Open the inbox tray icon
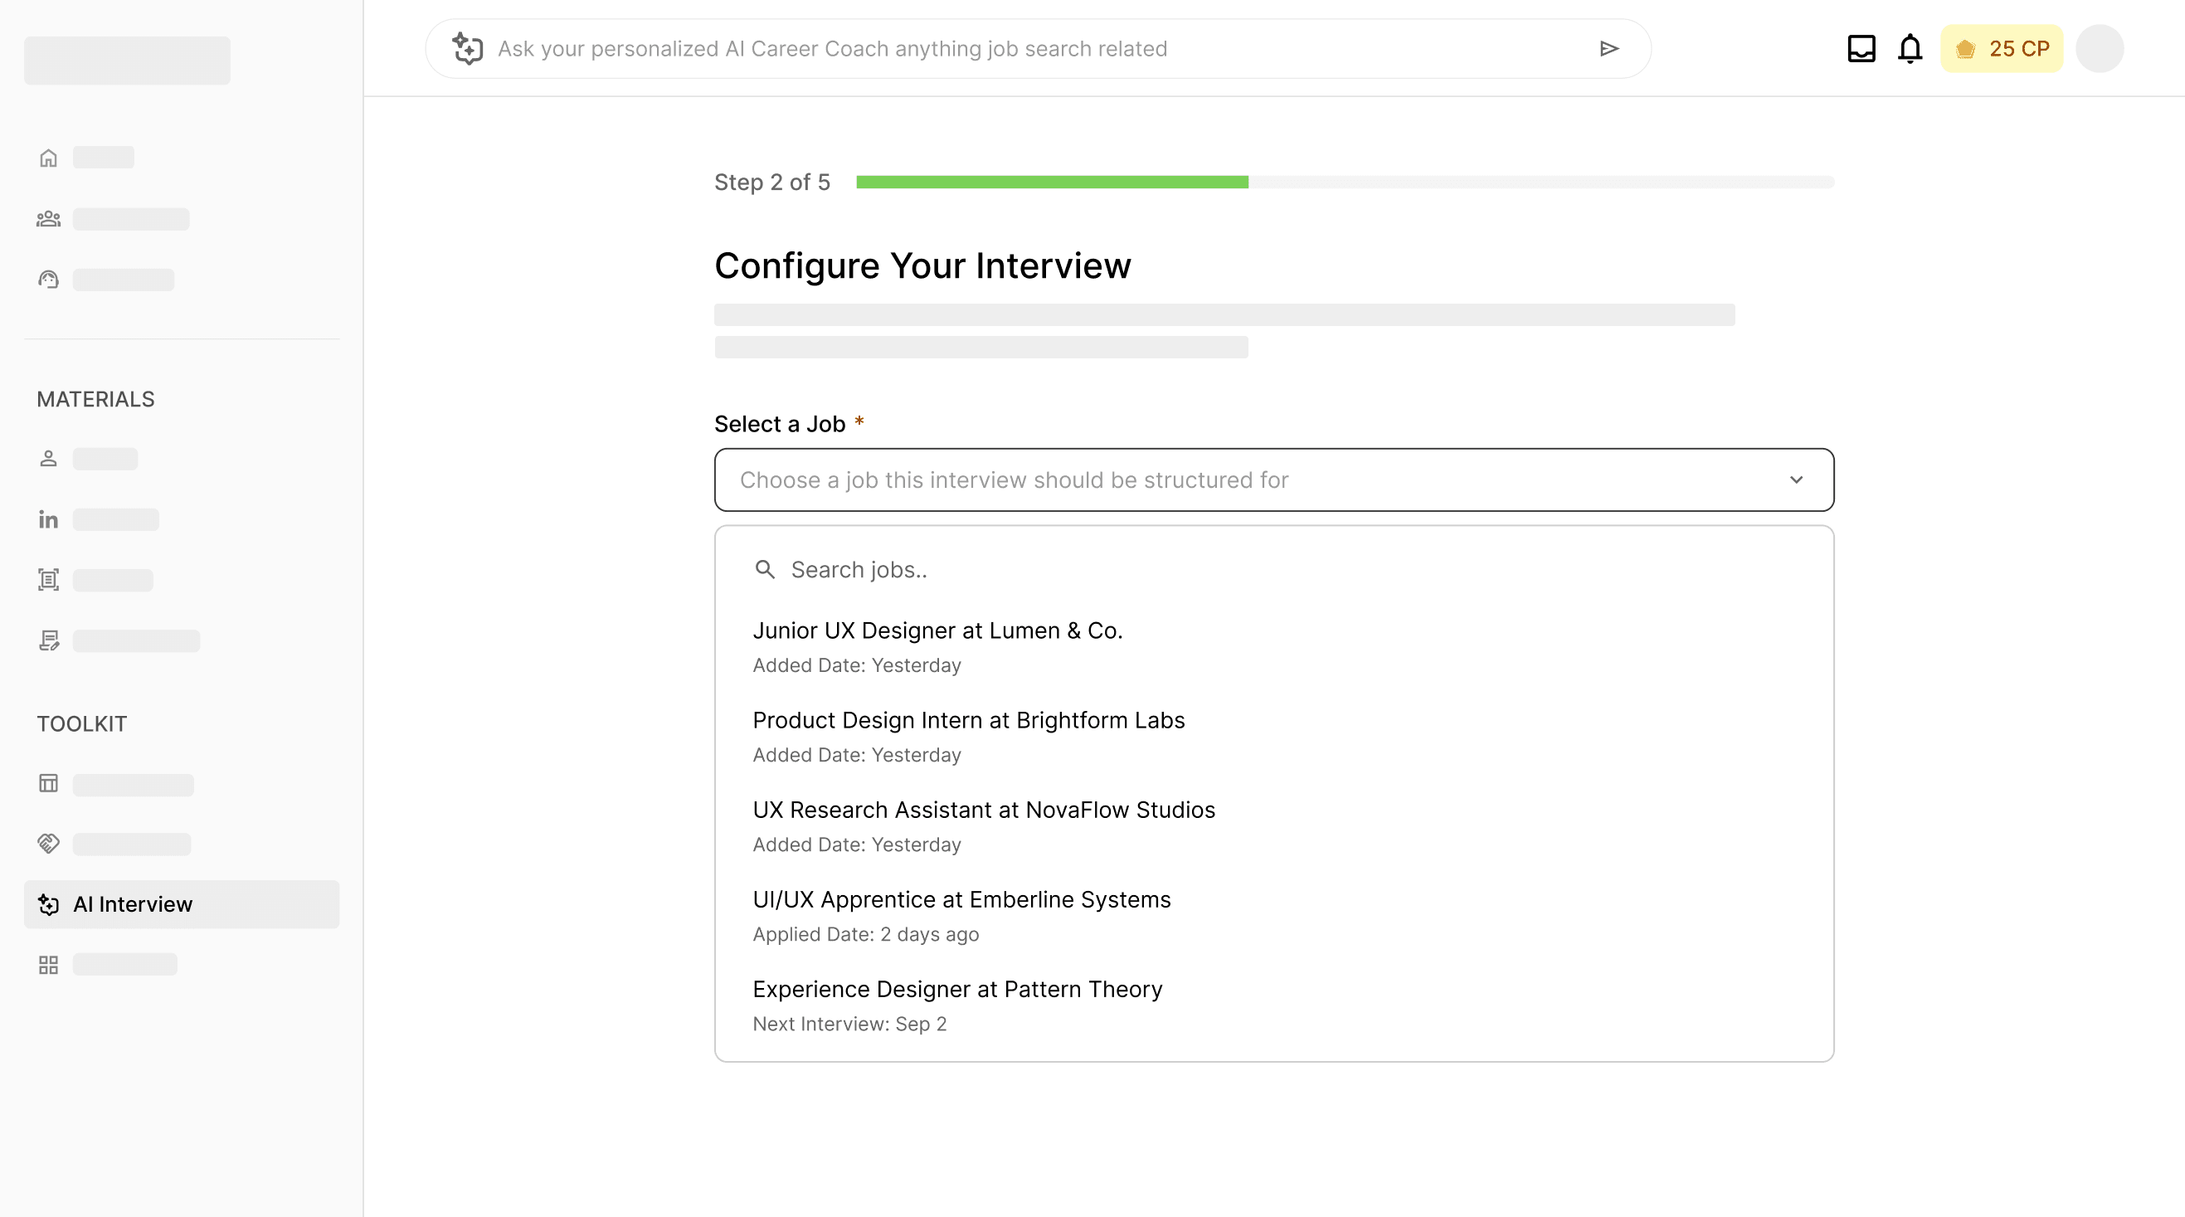 click(x=1861, y=48)
